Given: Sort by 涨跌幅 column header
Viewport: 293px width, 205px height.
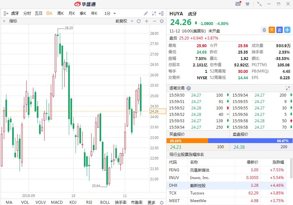Looking at the screenshot, I should pyautogui.click(x=278, y=162).
